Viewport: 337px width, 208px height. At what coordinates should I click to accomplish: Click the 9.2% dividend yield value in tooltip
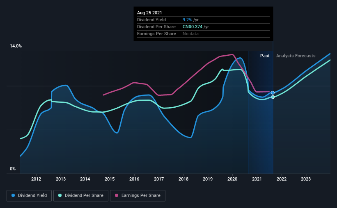click(187, 20)
